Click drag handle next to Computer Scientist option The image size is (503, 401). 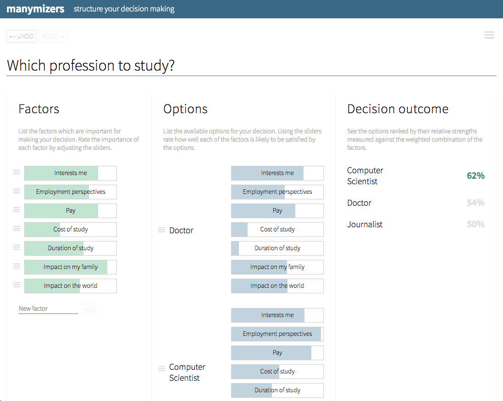point(161,368)
